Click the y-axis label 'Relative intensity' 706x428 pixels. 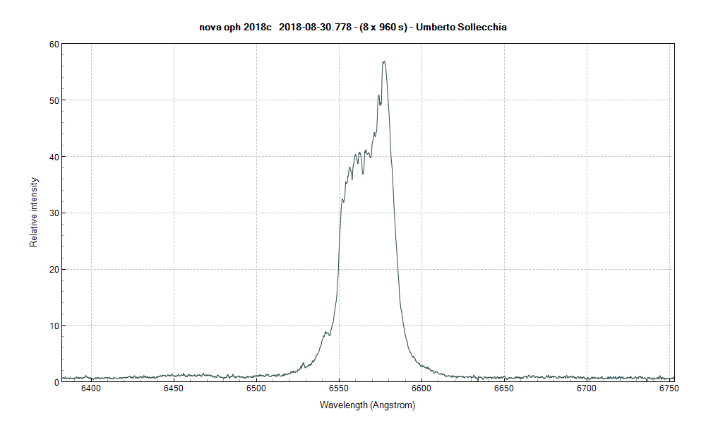point(33,211)
